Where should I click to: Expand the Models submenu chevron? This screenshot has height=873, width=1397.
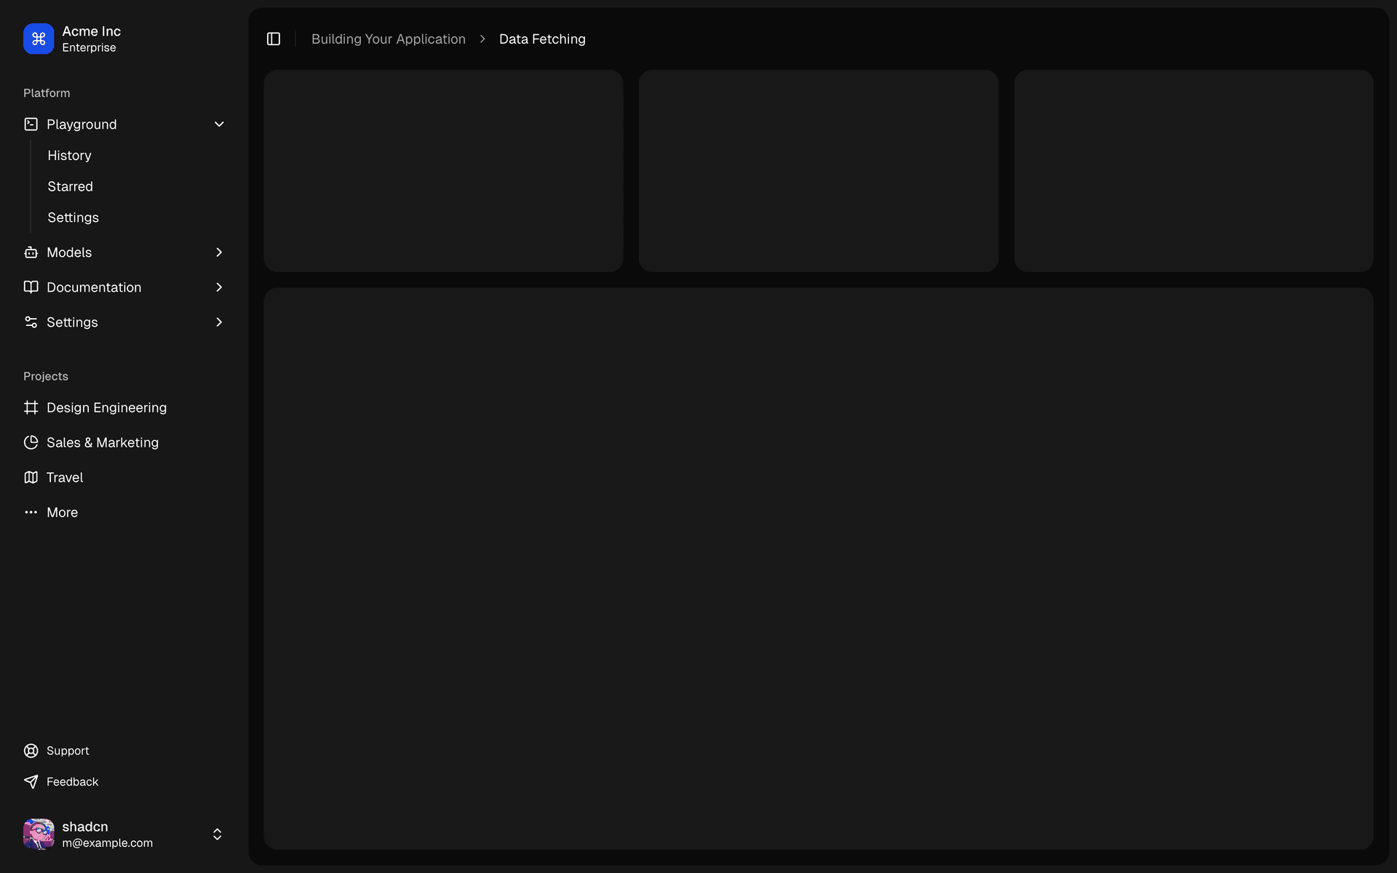(x=219, y=252)
